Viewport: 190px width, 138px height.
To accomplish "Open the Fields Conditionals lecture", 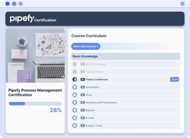I will click(x=129, y=79).
